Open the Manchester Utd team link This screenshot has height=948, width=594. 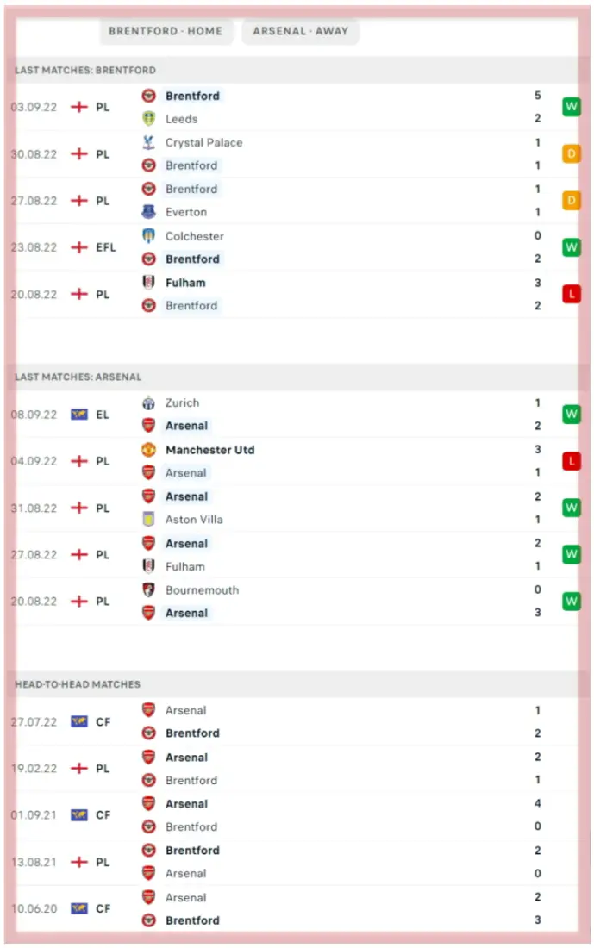209,450
